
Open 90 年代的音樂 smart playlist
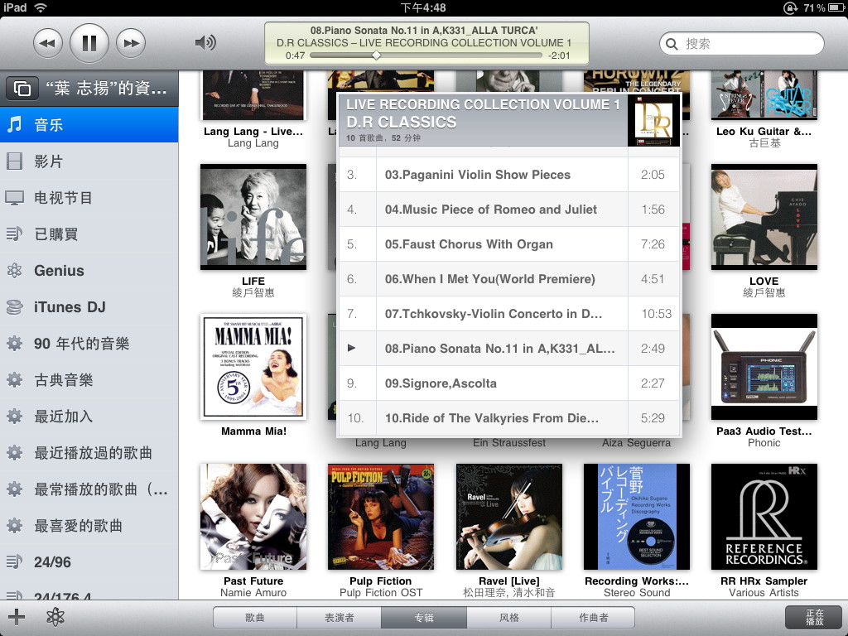pyautogui.click(x=89, y=344)
